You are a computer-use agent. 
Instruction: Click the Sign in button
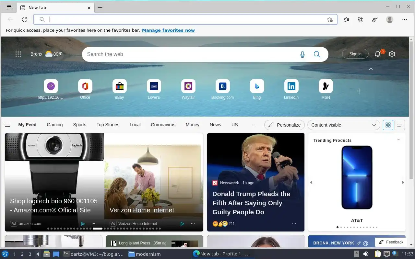click(355, 54)
